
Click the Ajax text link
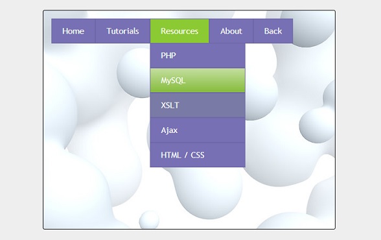169,130
